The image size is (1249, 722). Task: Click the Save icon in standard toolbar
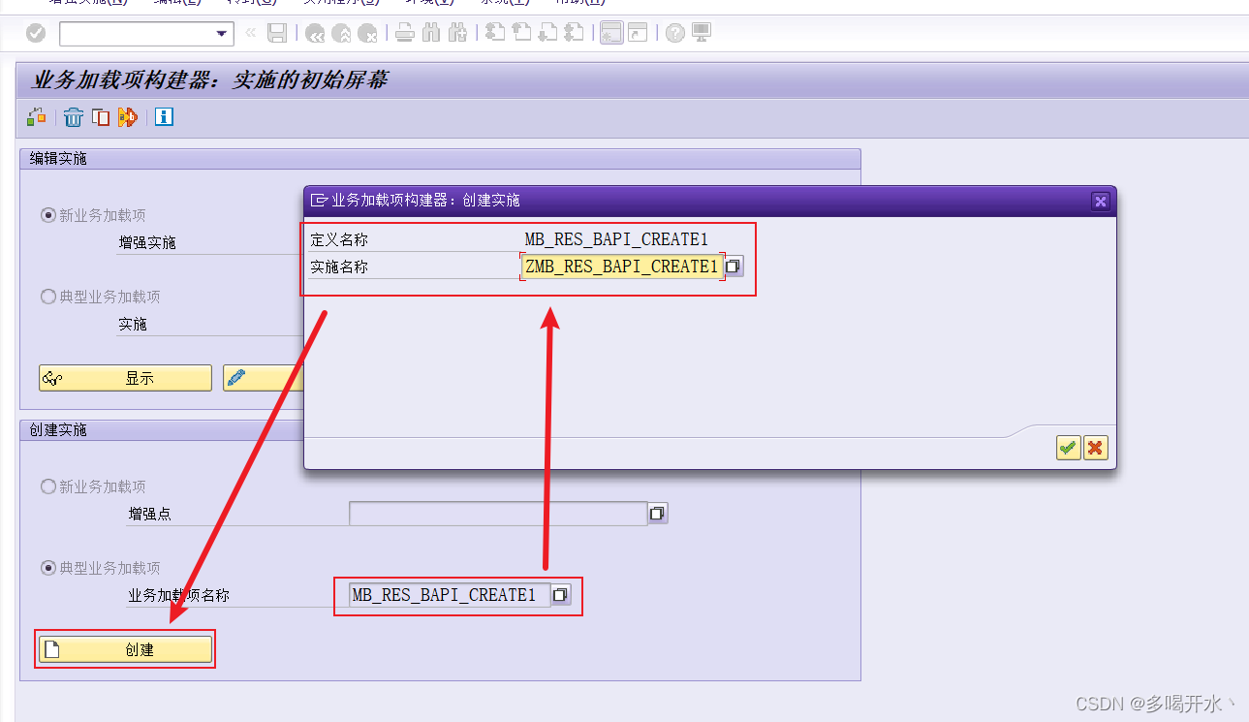[278, 32]
